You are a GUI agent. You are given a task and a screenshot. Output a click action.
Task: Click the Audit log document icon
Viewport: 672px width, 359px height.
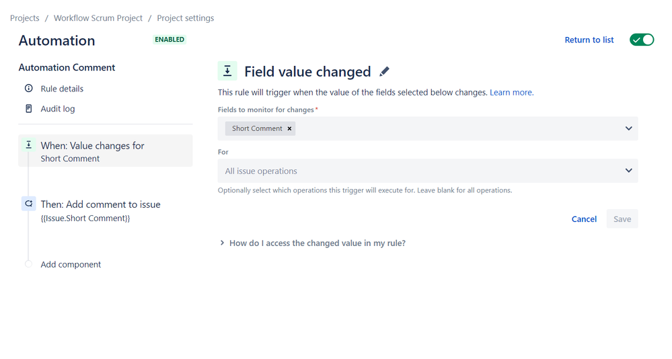coord(28,109)
